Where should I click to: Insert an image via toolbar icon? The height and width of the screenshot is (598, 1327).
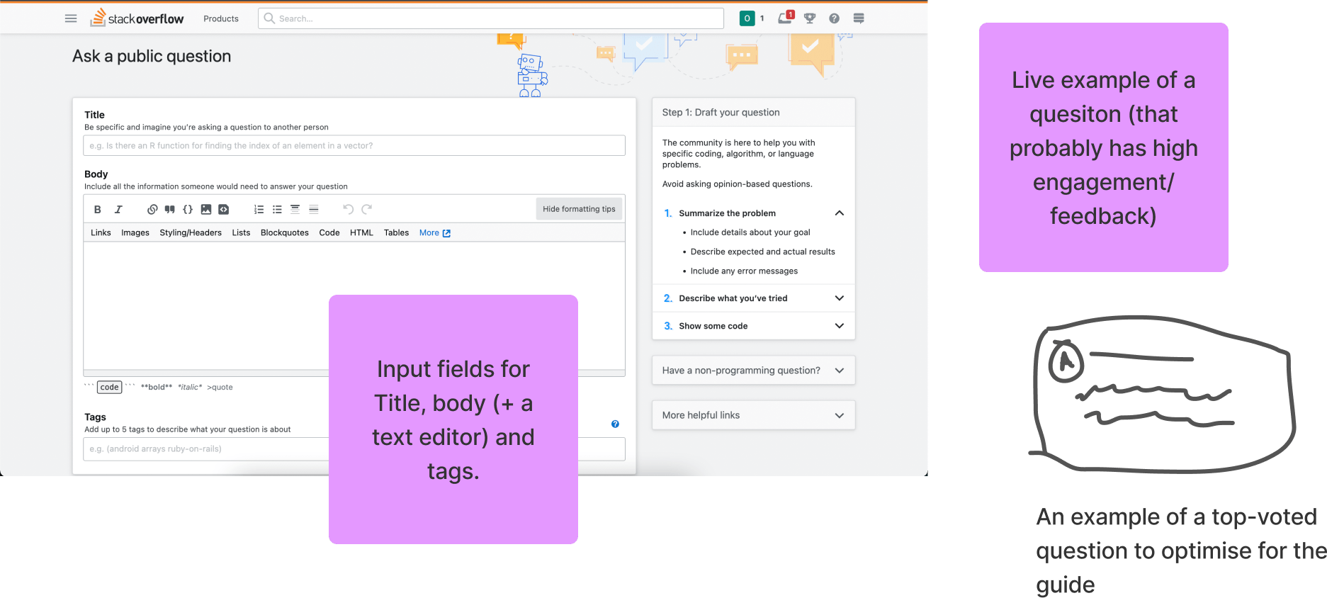pos(206,209)
